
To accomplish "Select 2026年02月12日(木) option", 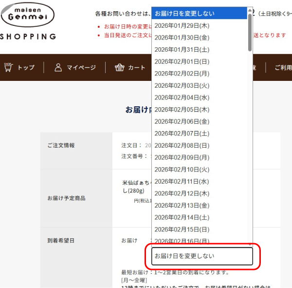I will (199, 193).
